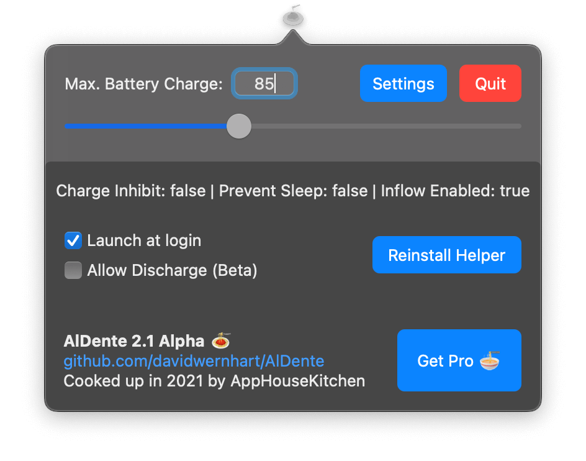Click the AlDente menu bar icon

pos(293,16)
